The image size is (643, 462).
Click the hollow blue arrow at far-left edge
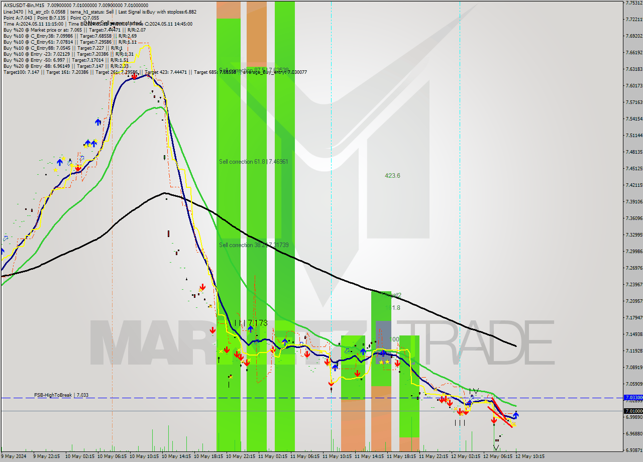[x=6, y=238]
